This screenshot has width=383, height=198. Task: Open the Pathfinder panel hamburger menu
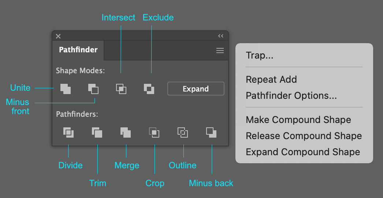tap(220, 51)
